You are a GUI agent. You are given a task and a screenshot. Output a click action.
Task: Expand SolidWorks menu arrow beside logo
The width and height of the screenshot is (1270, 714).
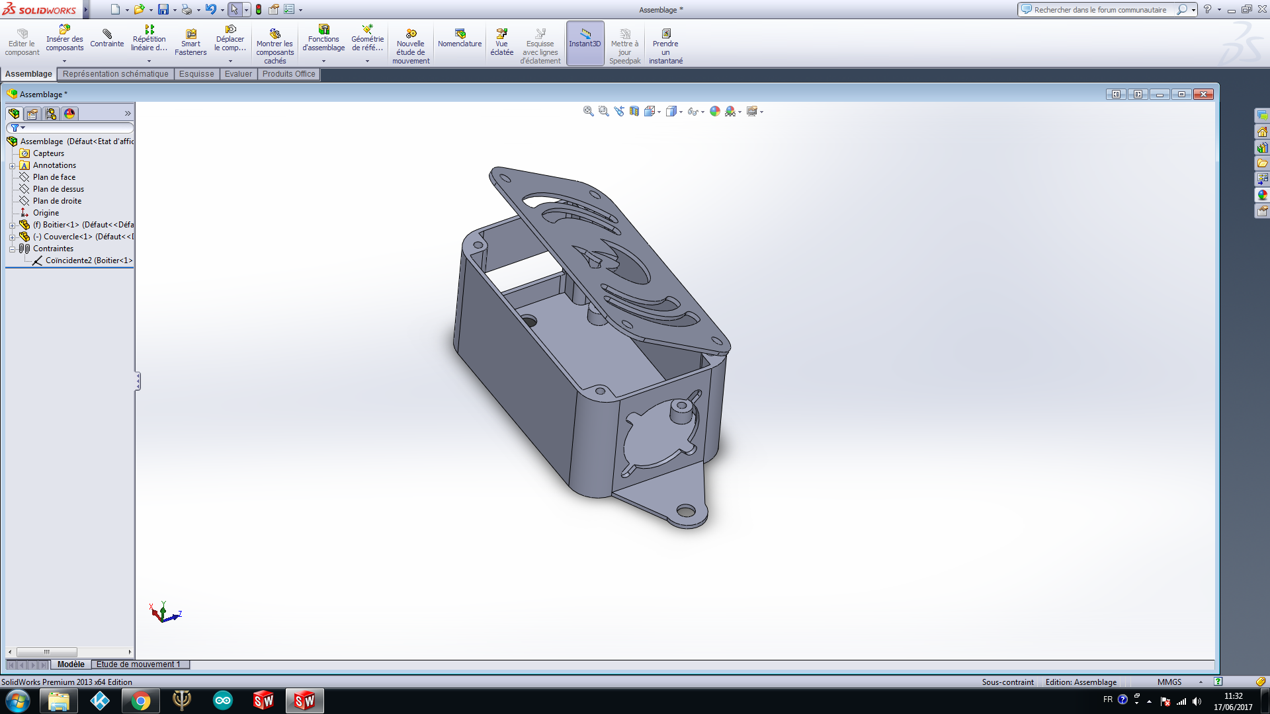pos(86,9)
